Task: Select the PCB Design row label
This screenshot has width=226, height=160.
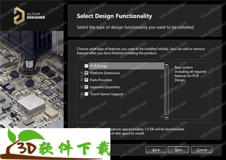Action: (x=99, y=66)
